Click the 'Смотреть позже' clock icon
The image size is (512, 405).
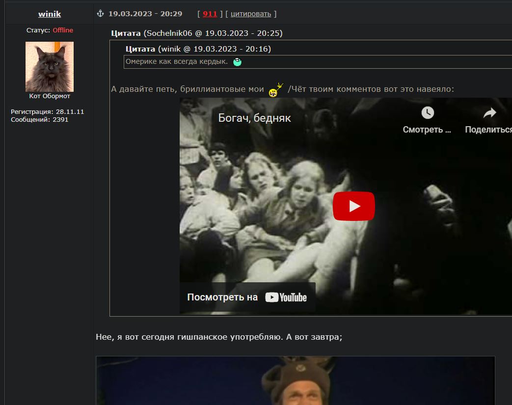[428, 113]
